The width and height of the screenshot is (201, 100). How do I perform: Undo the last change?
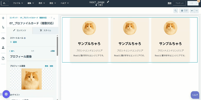192,11
